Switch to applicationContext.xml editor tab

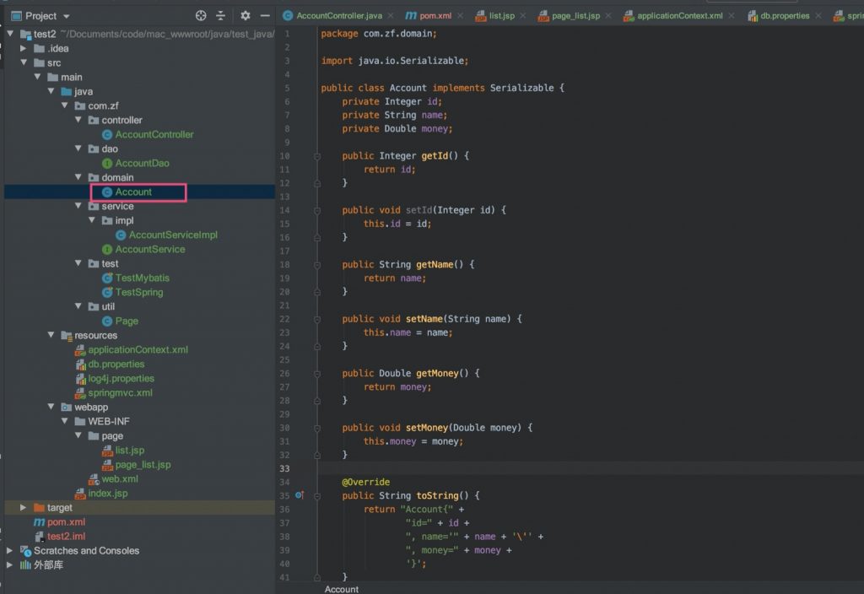pos(680,15)
